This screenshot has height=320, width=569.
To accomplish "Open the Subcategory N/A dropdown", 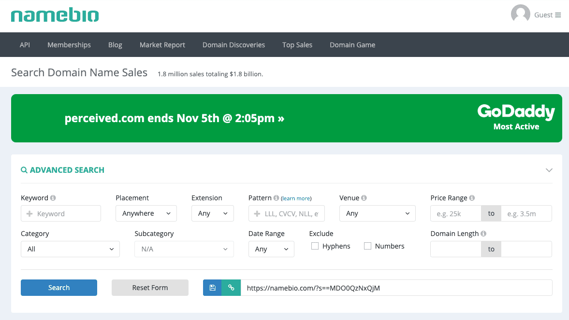I will coord(184,249).
